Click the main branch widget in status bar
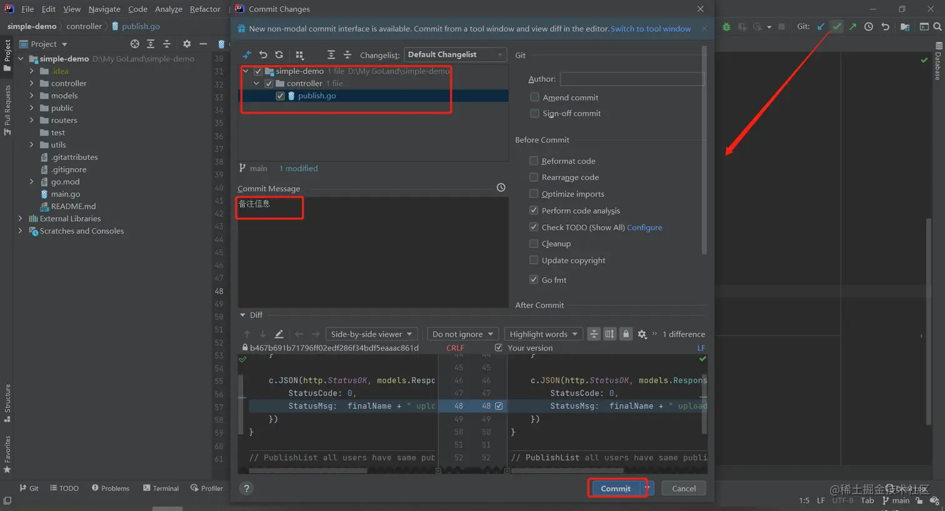 point(896,500)
